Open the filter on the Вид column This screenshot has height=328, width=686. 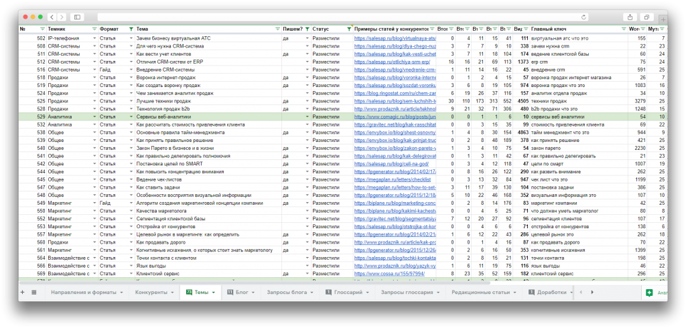click(x=526, y=29)
